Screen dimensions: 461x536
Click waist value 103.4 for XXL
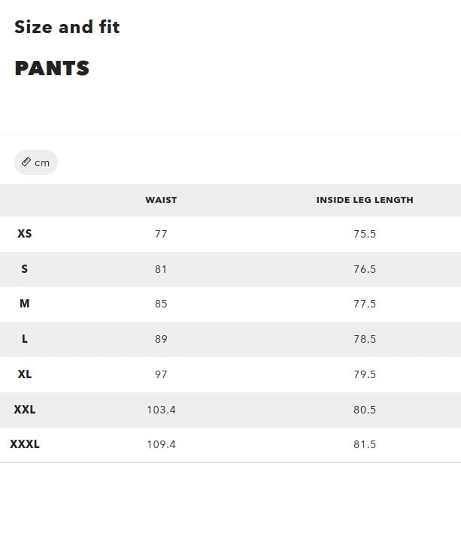tap(161, 410)
